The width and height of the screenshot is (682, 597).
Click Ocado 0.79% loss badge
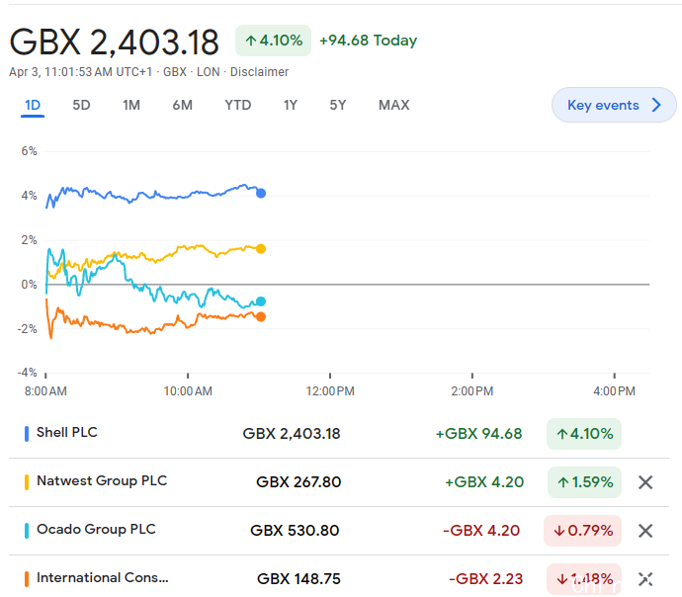click(582, 531)
